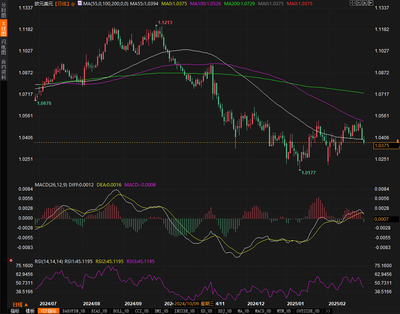
Task: Click the 指标 button at bottom-left
Action: [15, 311]
